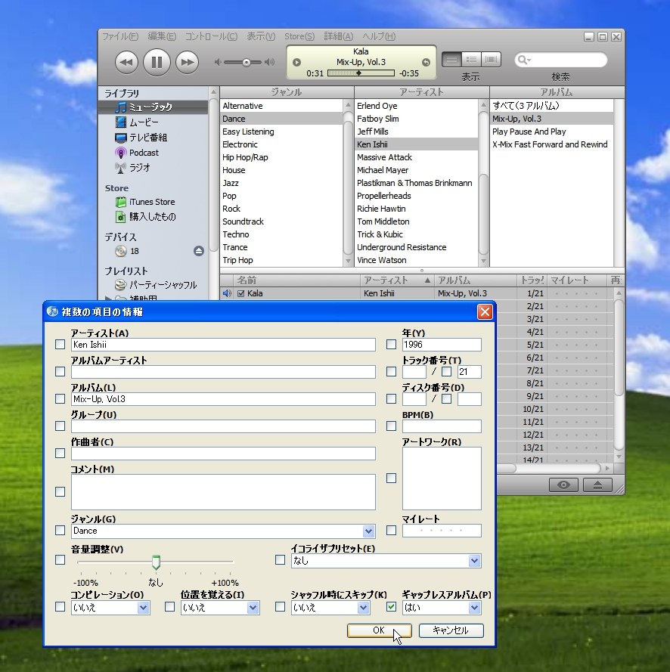Select Richie Hawtin in artist list

point(416,209)
